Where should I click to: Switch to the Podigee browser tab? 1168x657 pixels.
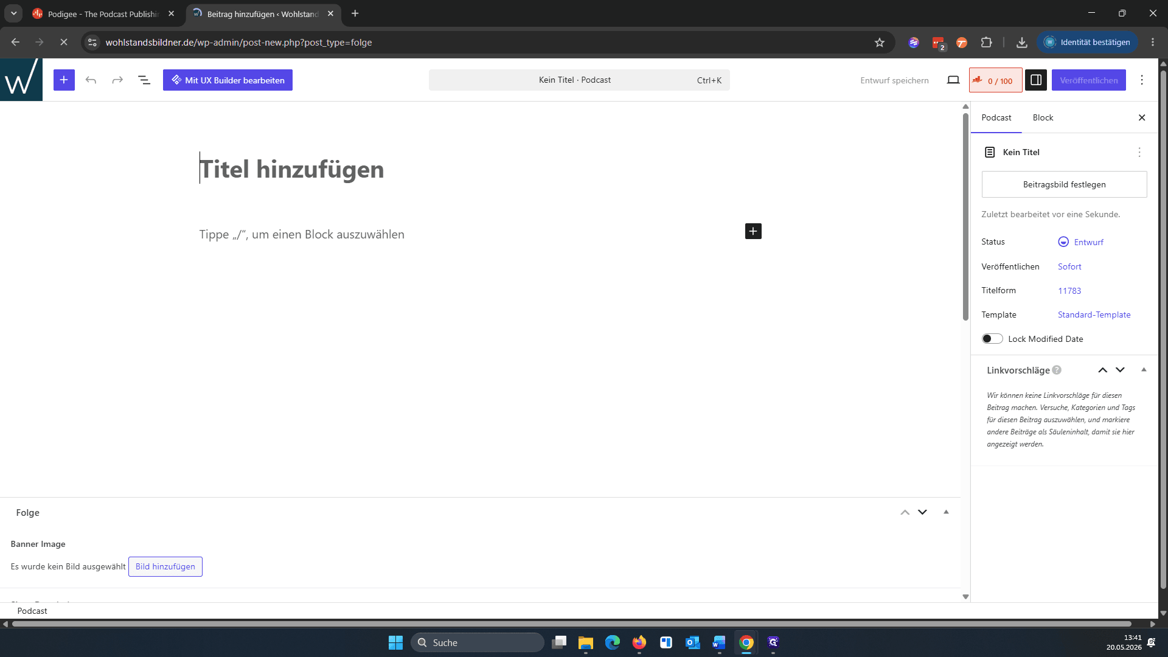click(103, 13)
